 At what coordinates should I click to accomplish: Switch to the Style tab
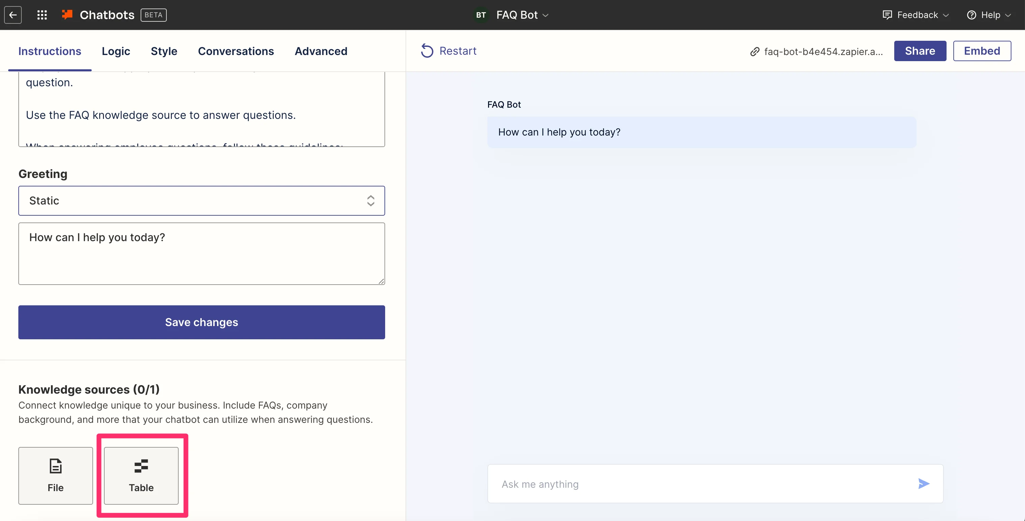point(164,51)
